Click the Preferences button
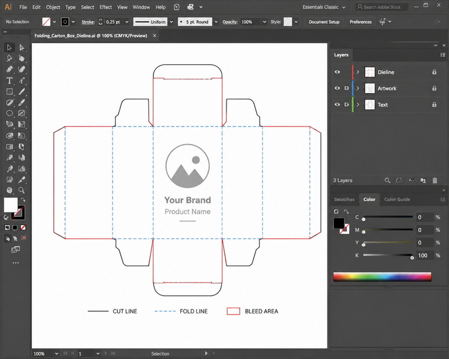The height and width of the screenshot is (359, 449). (x=361, y=22)
